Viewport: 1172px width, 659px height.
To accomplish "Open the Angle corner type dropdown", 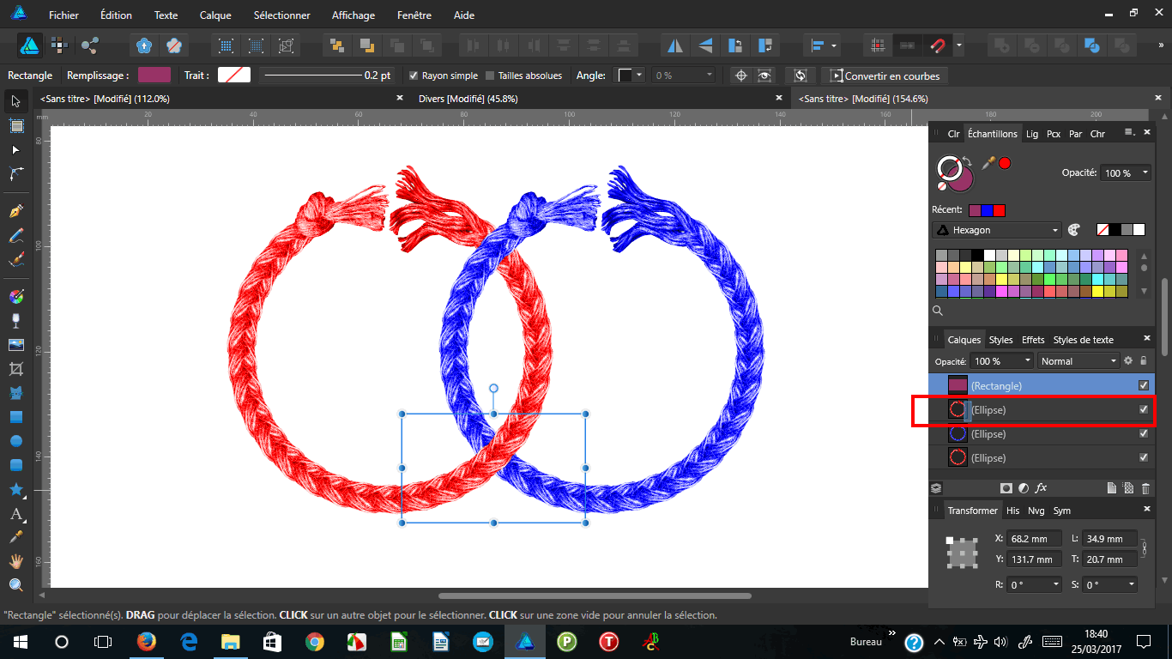I will point(631,76).
